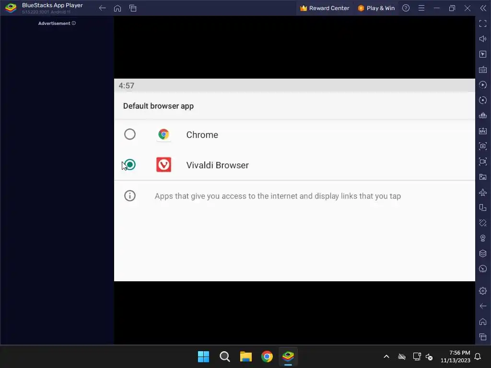Open File Explorer from the taskbar
Viewport: 491px width, 368px height.
(x=246, y=356)
